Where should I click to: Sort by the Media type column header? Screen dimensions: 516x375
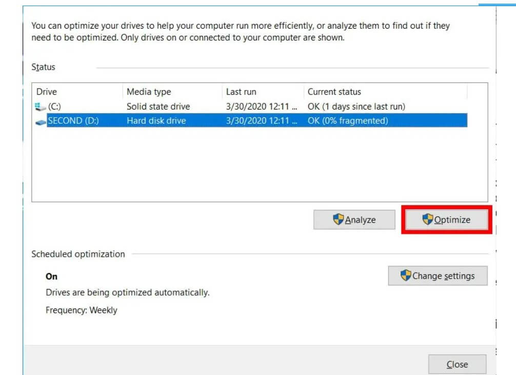click(149, 92)
